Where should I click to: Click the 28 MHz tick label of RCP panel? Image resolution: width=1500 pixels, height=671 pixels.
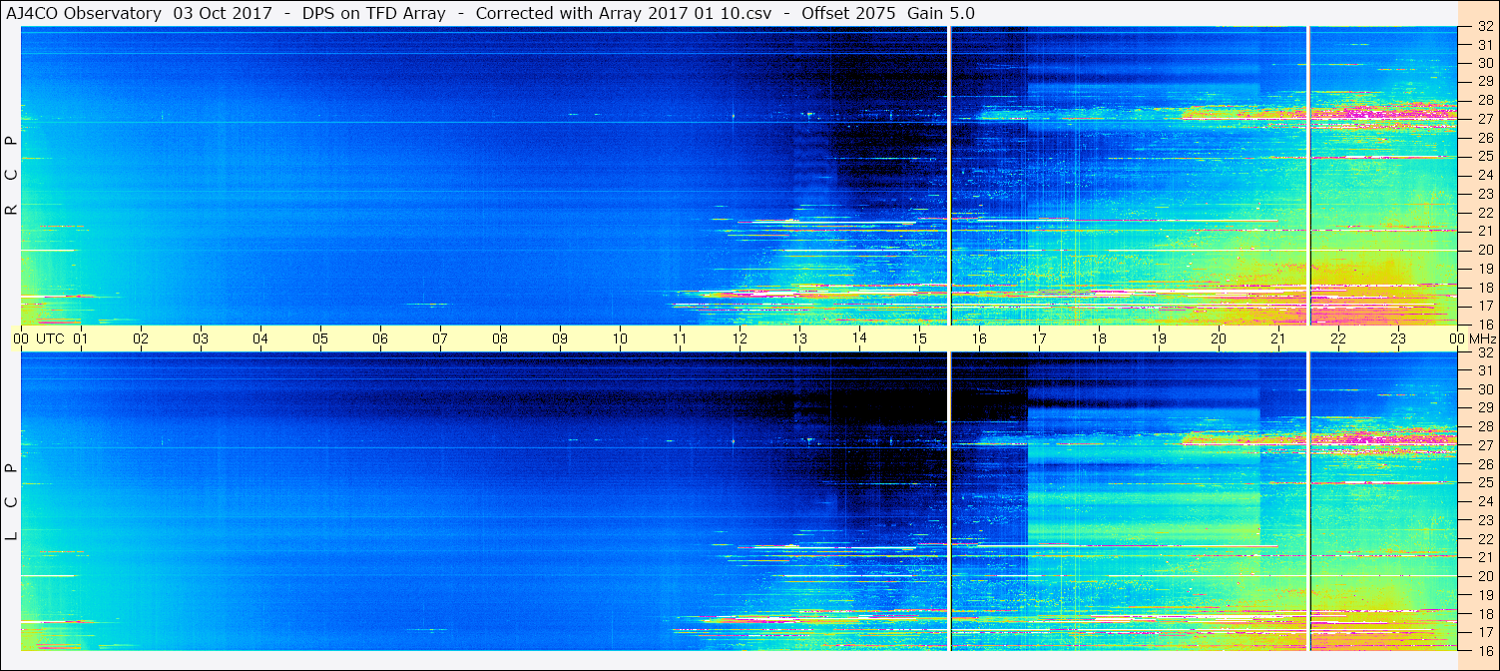[x=1484, y=100]
